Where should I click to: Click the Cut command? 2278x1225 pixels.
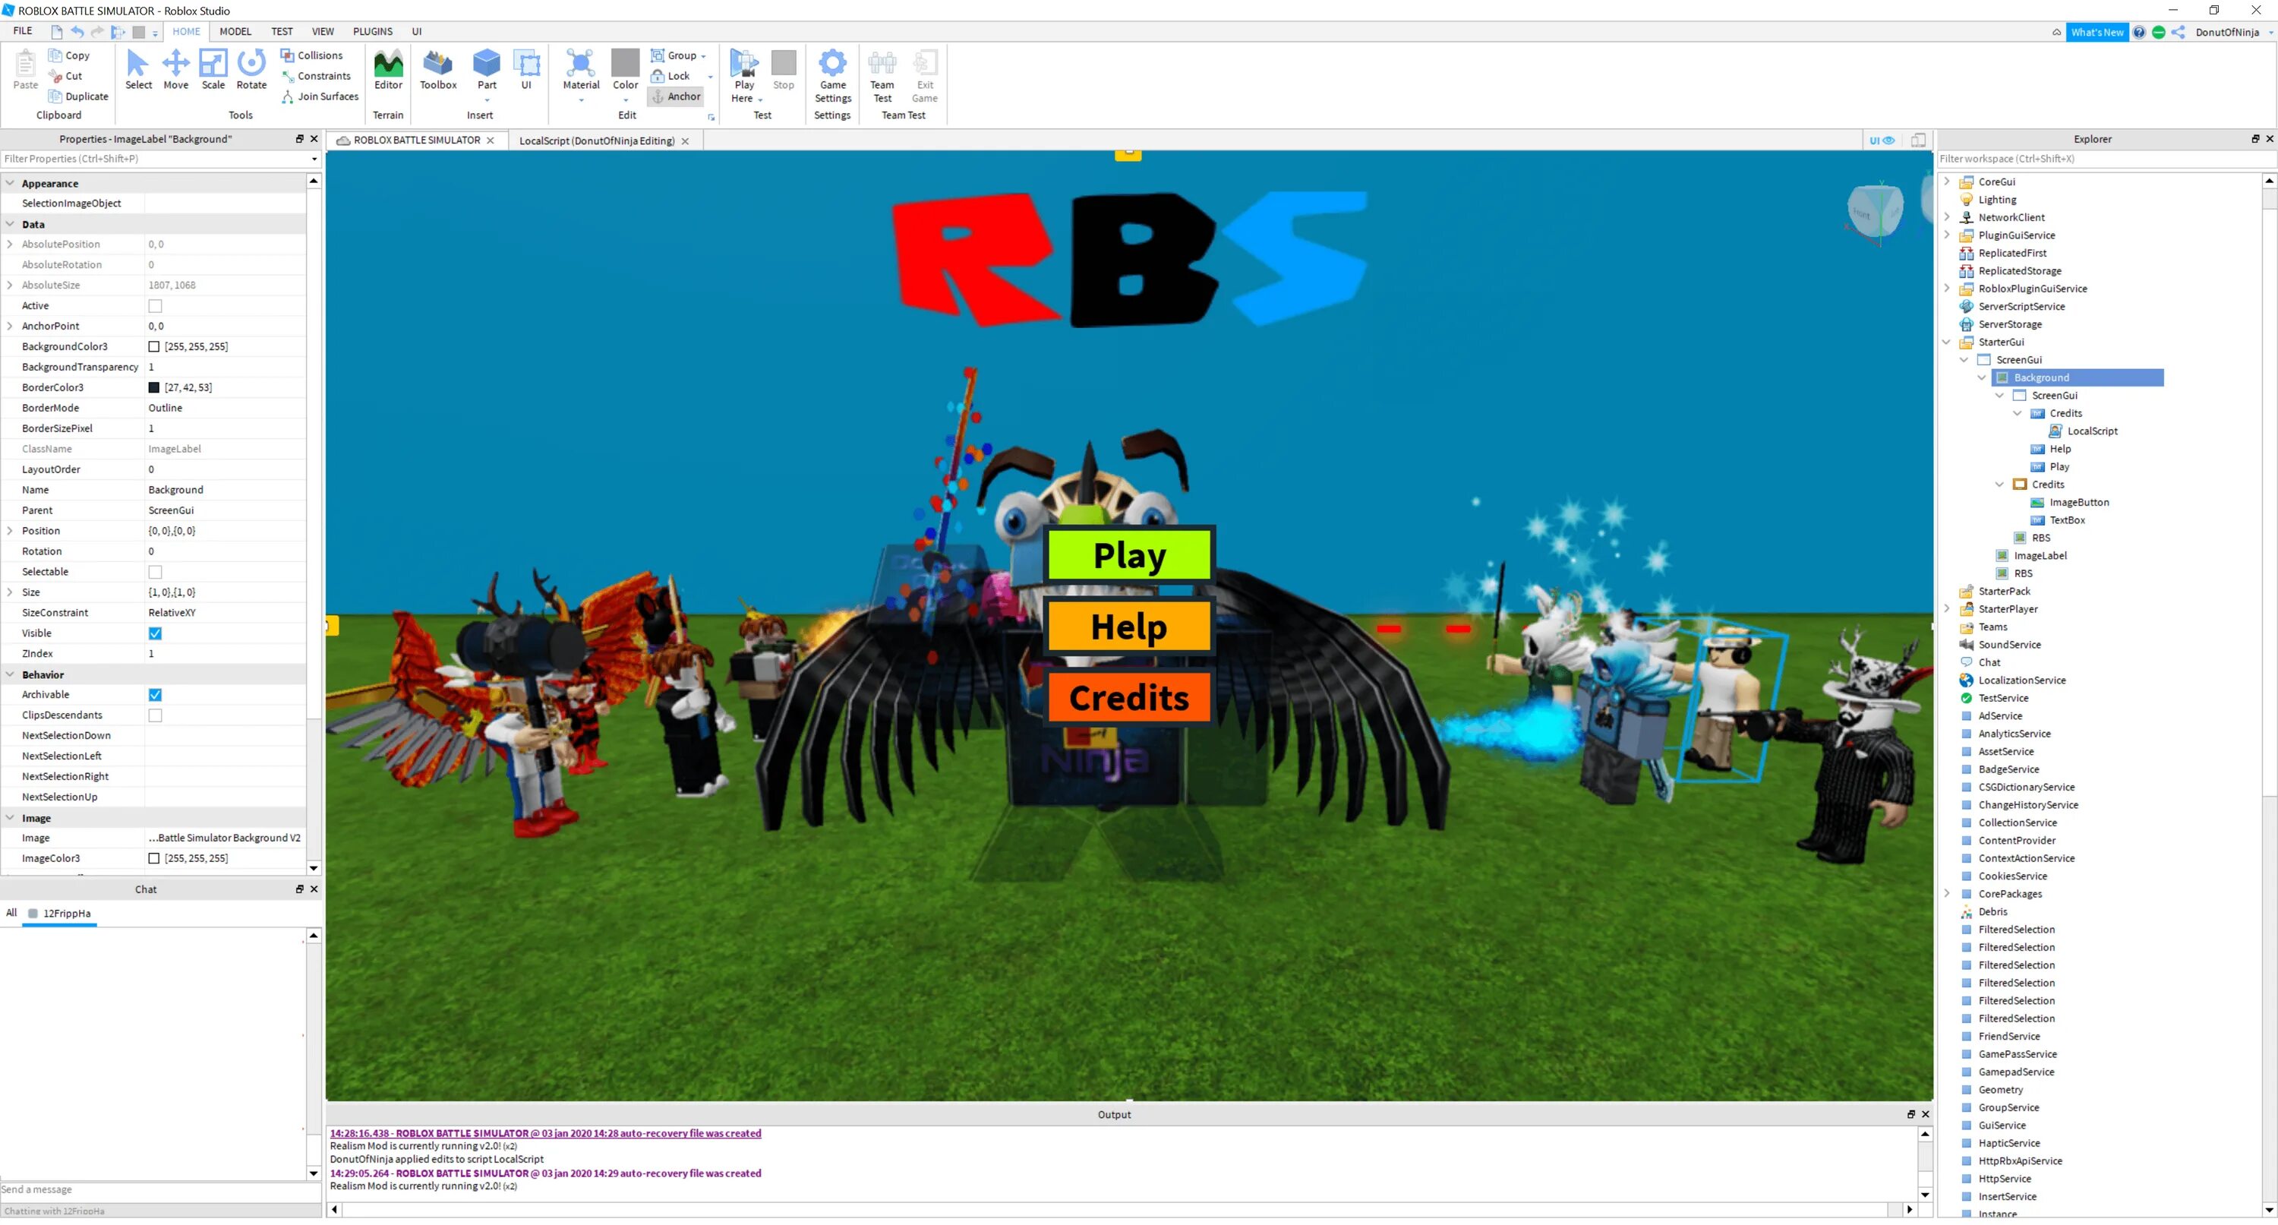[x=65, y=76]
